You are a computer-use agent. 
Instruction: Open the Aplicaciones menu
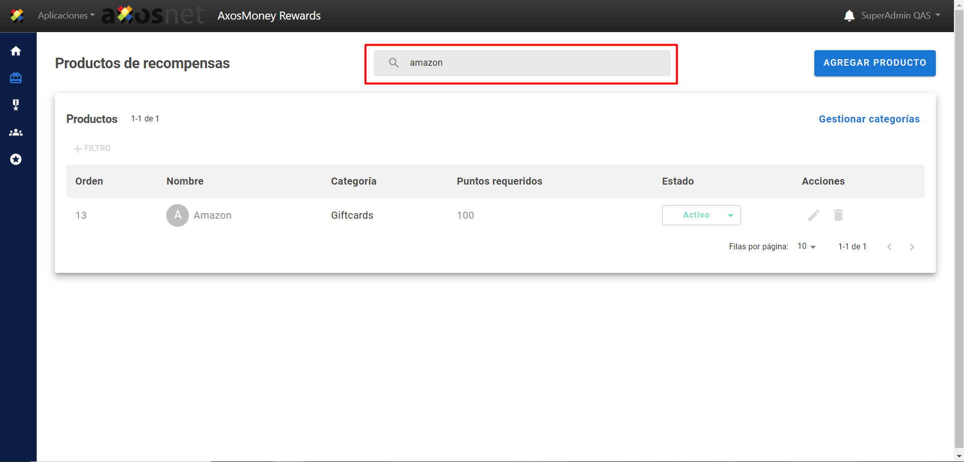(x=66, y=16)
